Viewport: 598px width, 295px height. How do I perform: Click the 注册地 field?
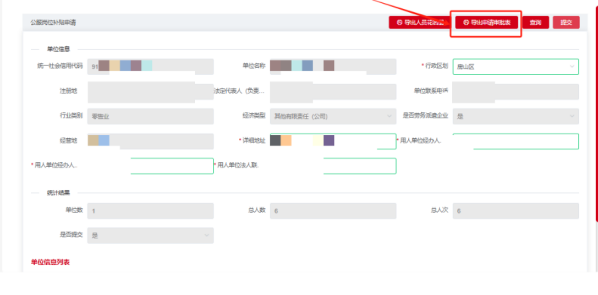click(x=150, y=91)
